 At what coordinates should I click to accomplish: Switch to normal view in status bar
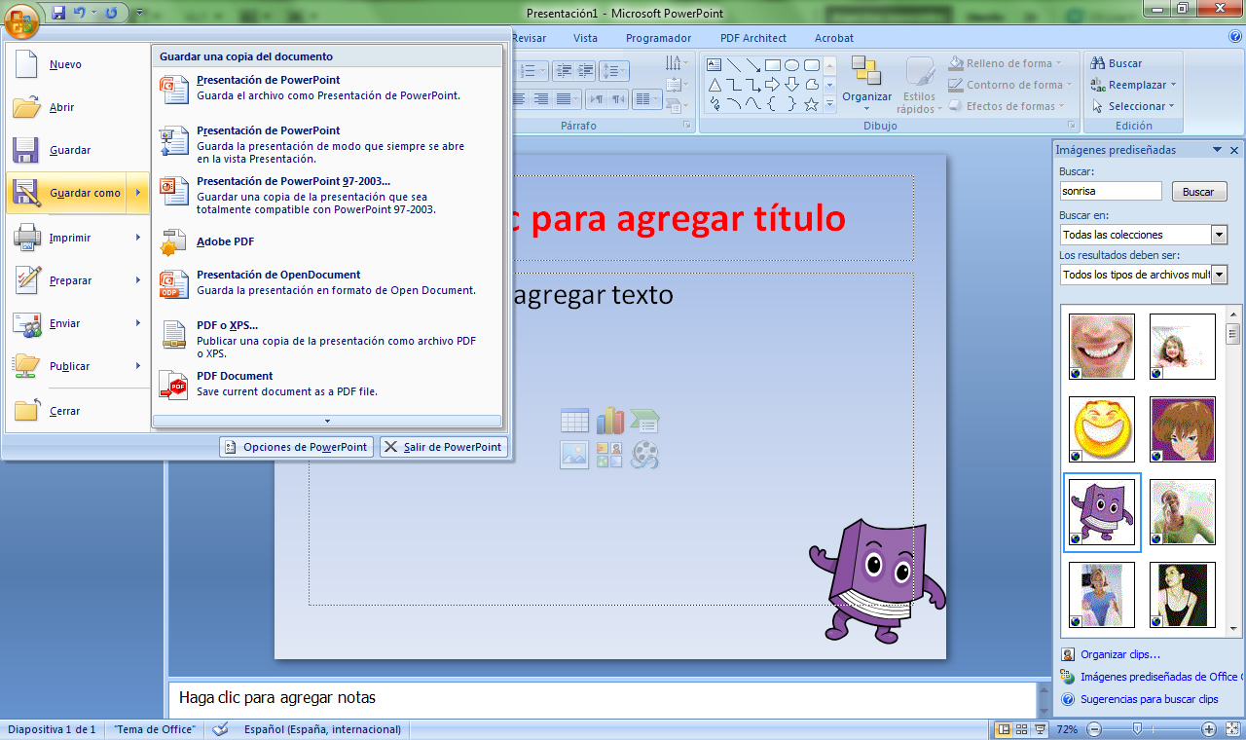(x=1004, y=729)
